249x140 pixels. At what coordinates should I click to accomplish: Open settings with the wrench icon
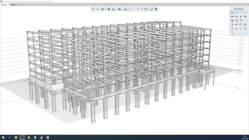point(152,9)
